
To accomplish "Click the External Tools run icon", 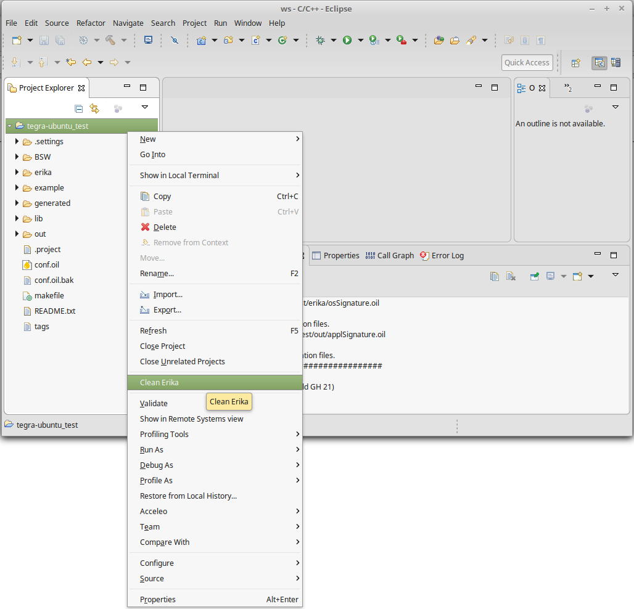I will 401,40.
